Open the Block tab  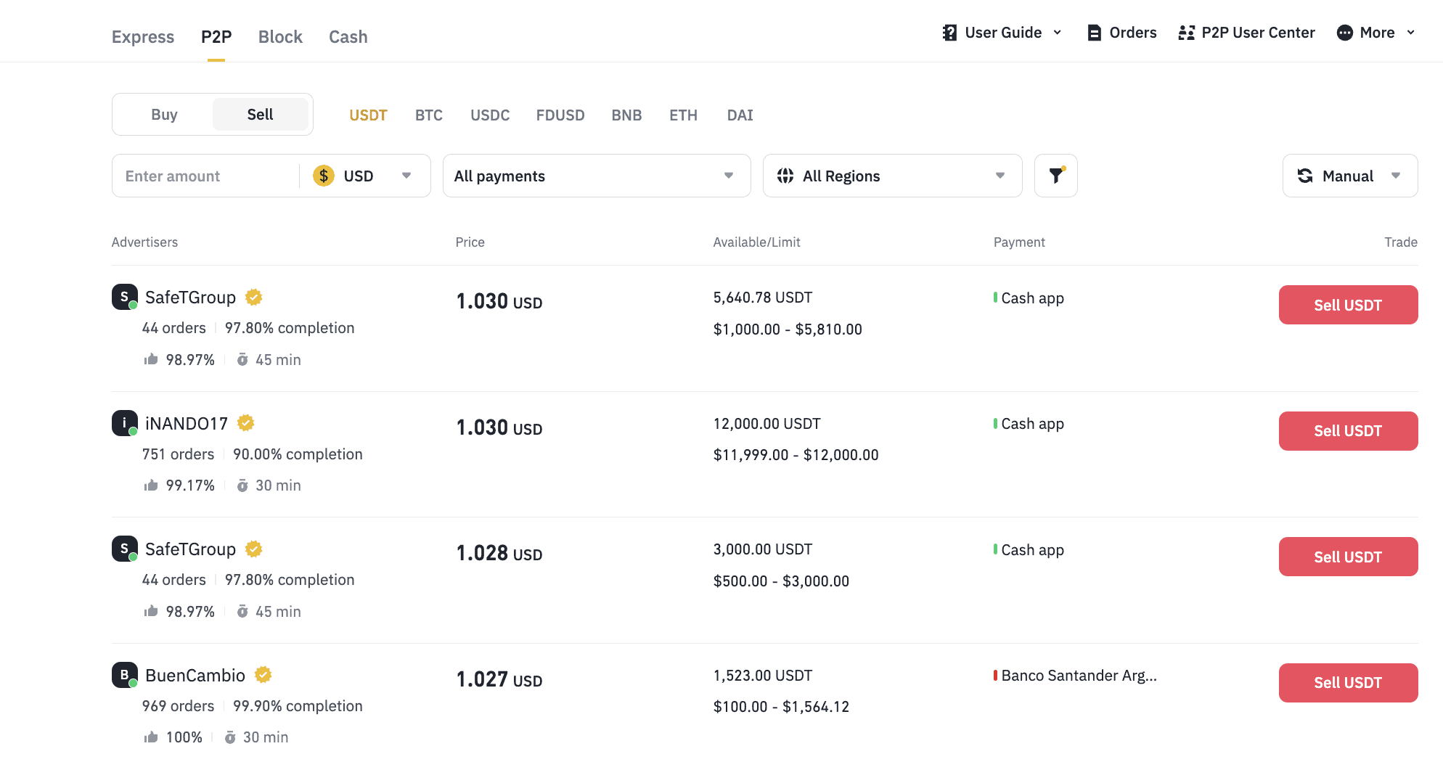[280, 37]
